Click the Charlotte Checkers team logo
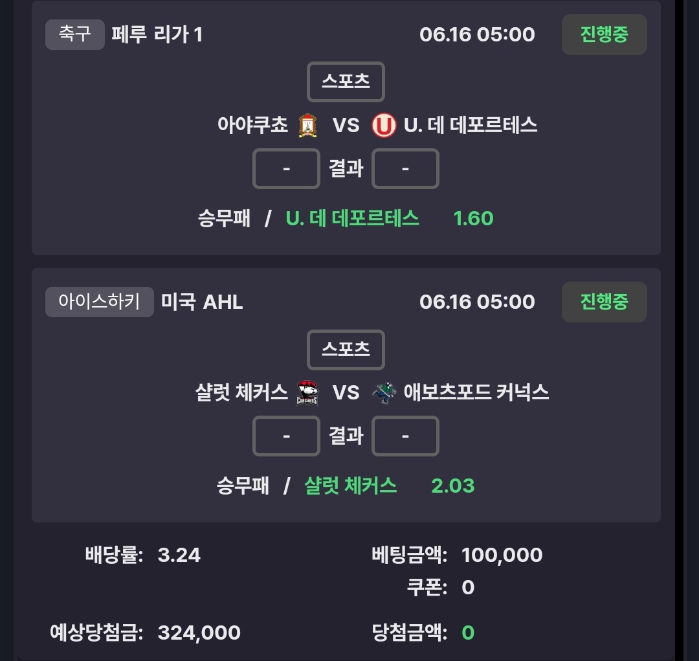 [x=307, y=392]
